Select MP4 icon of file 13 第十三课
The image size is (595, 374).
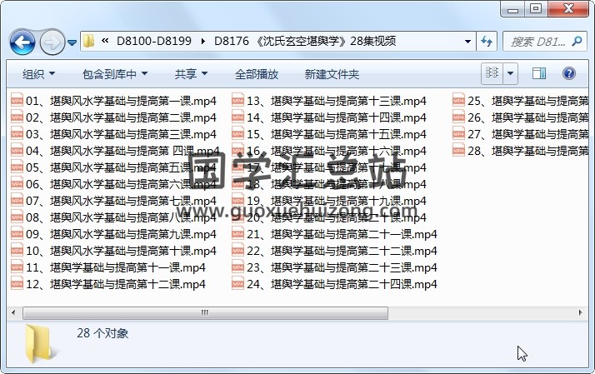pyautogui.click(x=237, y=101)
